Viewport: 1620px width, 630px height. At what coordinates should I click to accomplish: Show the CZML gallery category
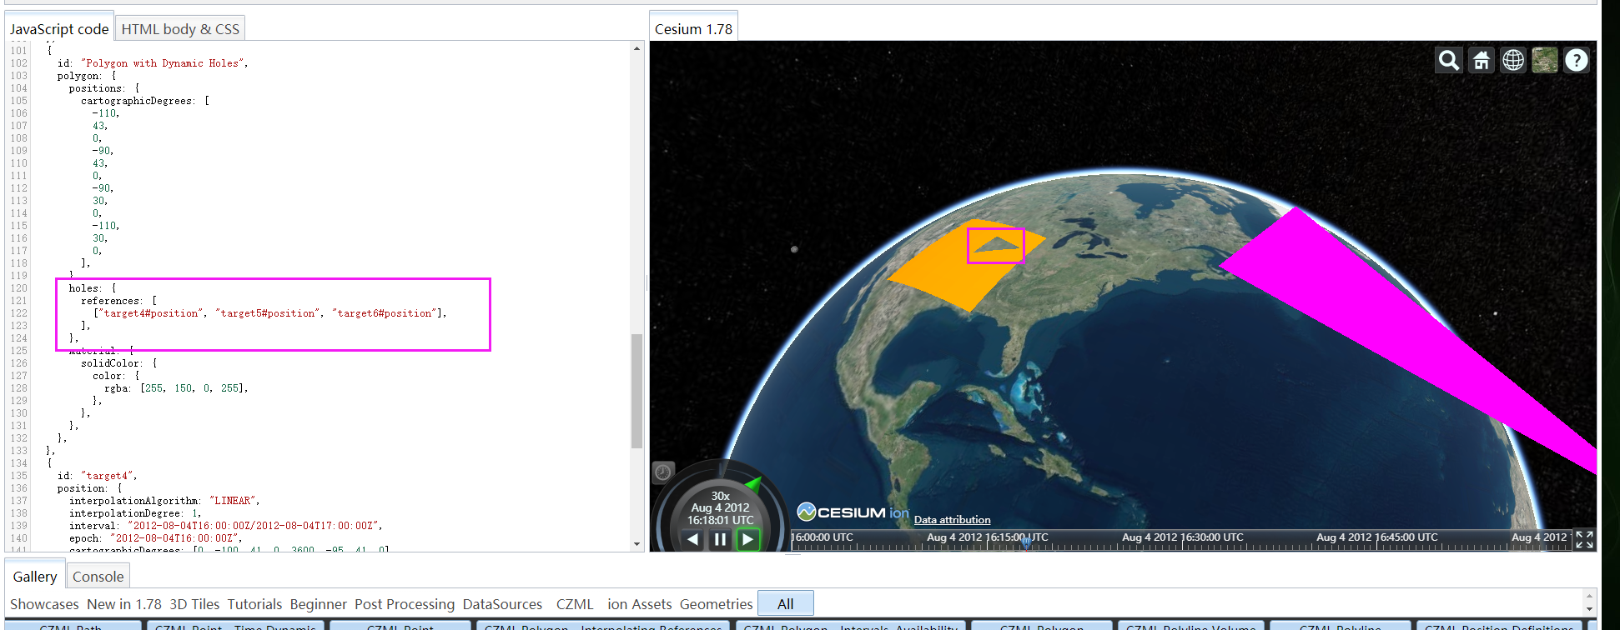pos(575,604)
